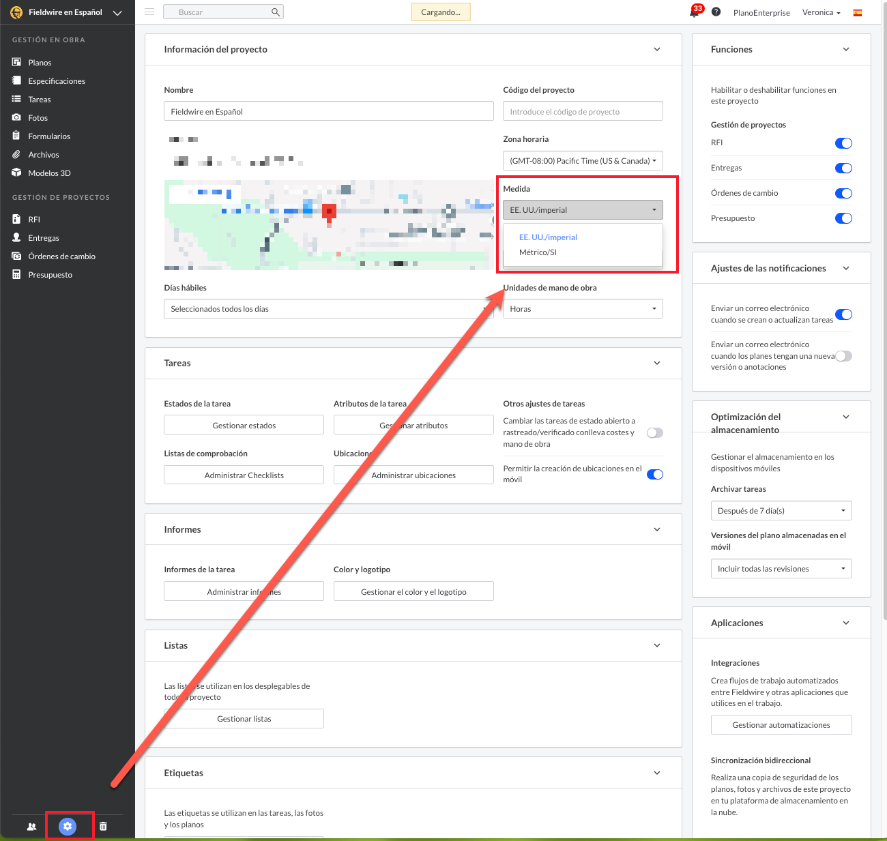
Task: Collapse Información del proyecto panel
Action: [x=657, y=49]
